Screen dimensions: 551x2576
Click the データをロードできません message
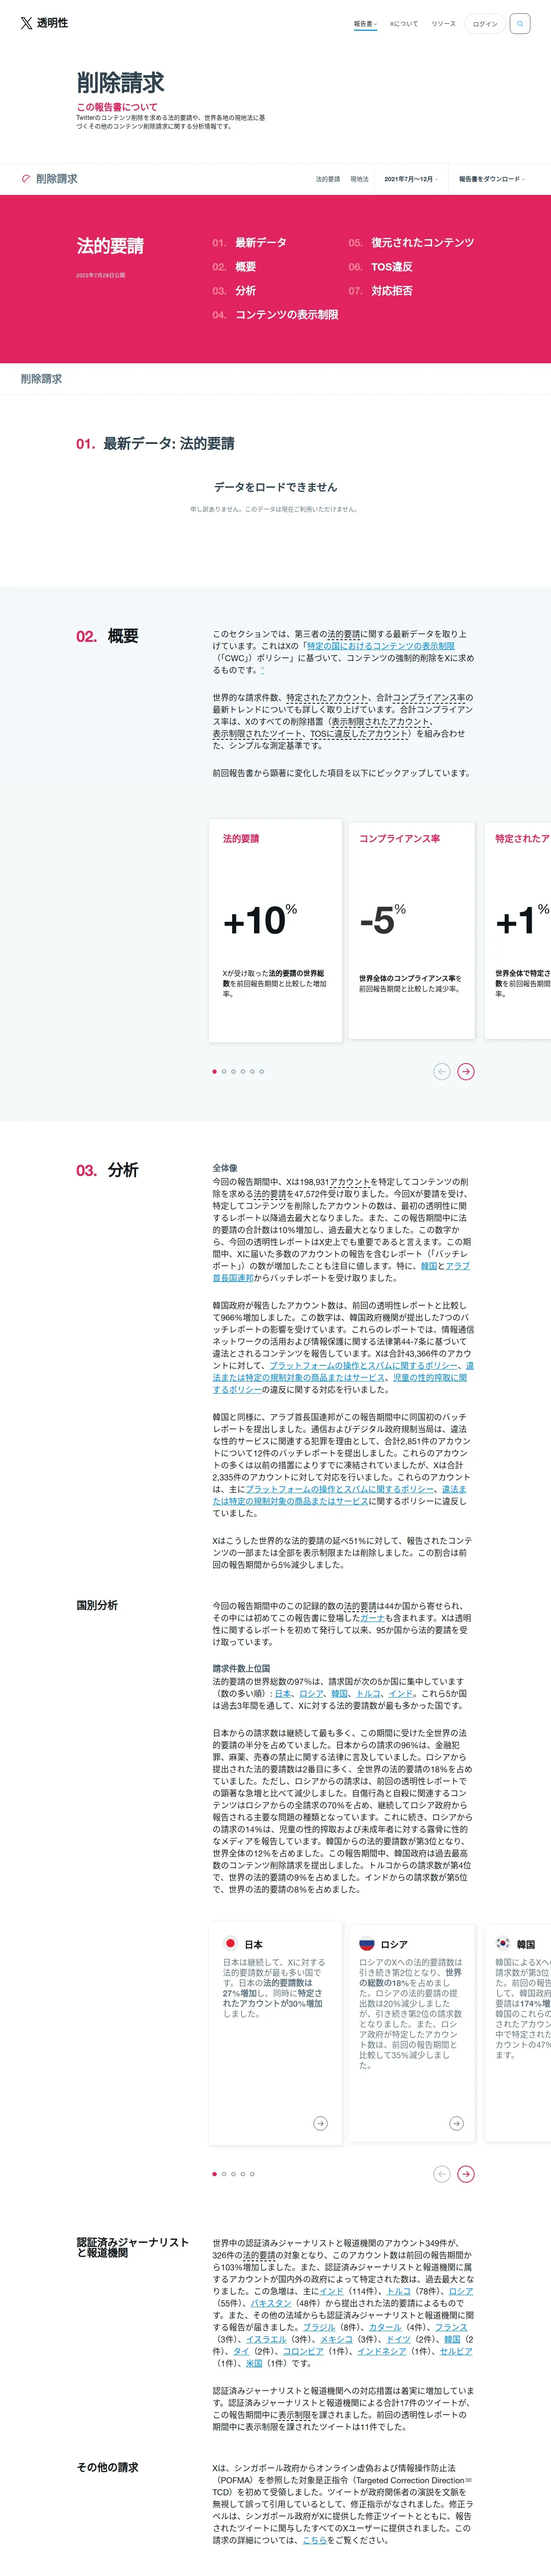(275, 487)
